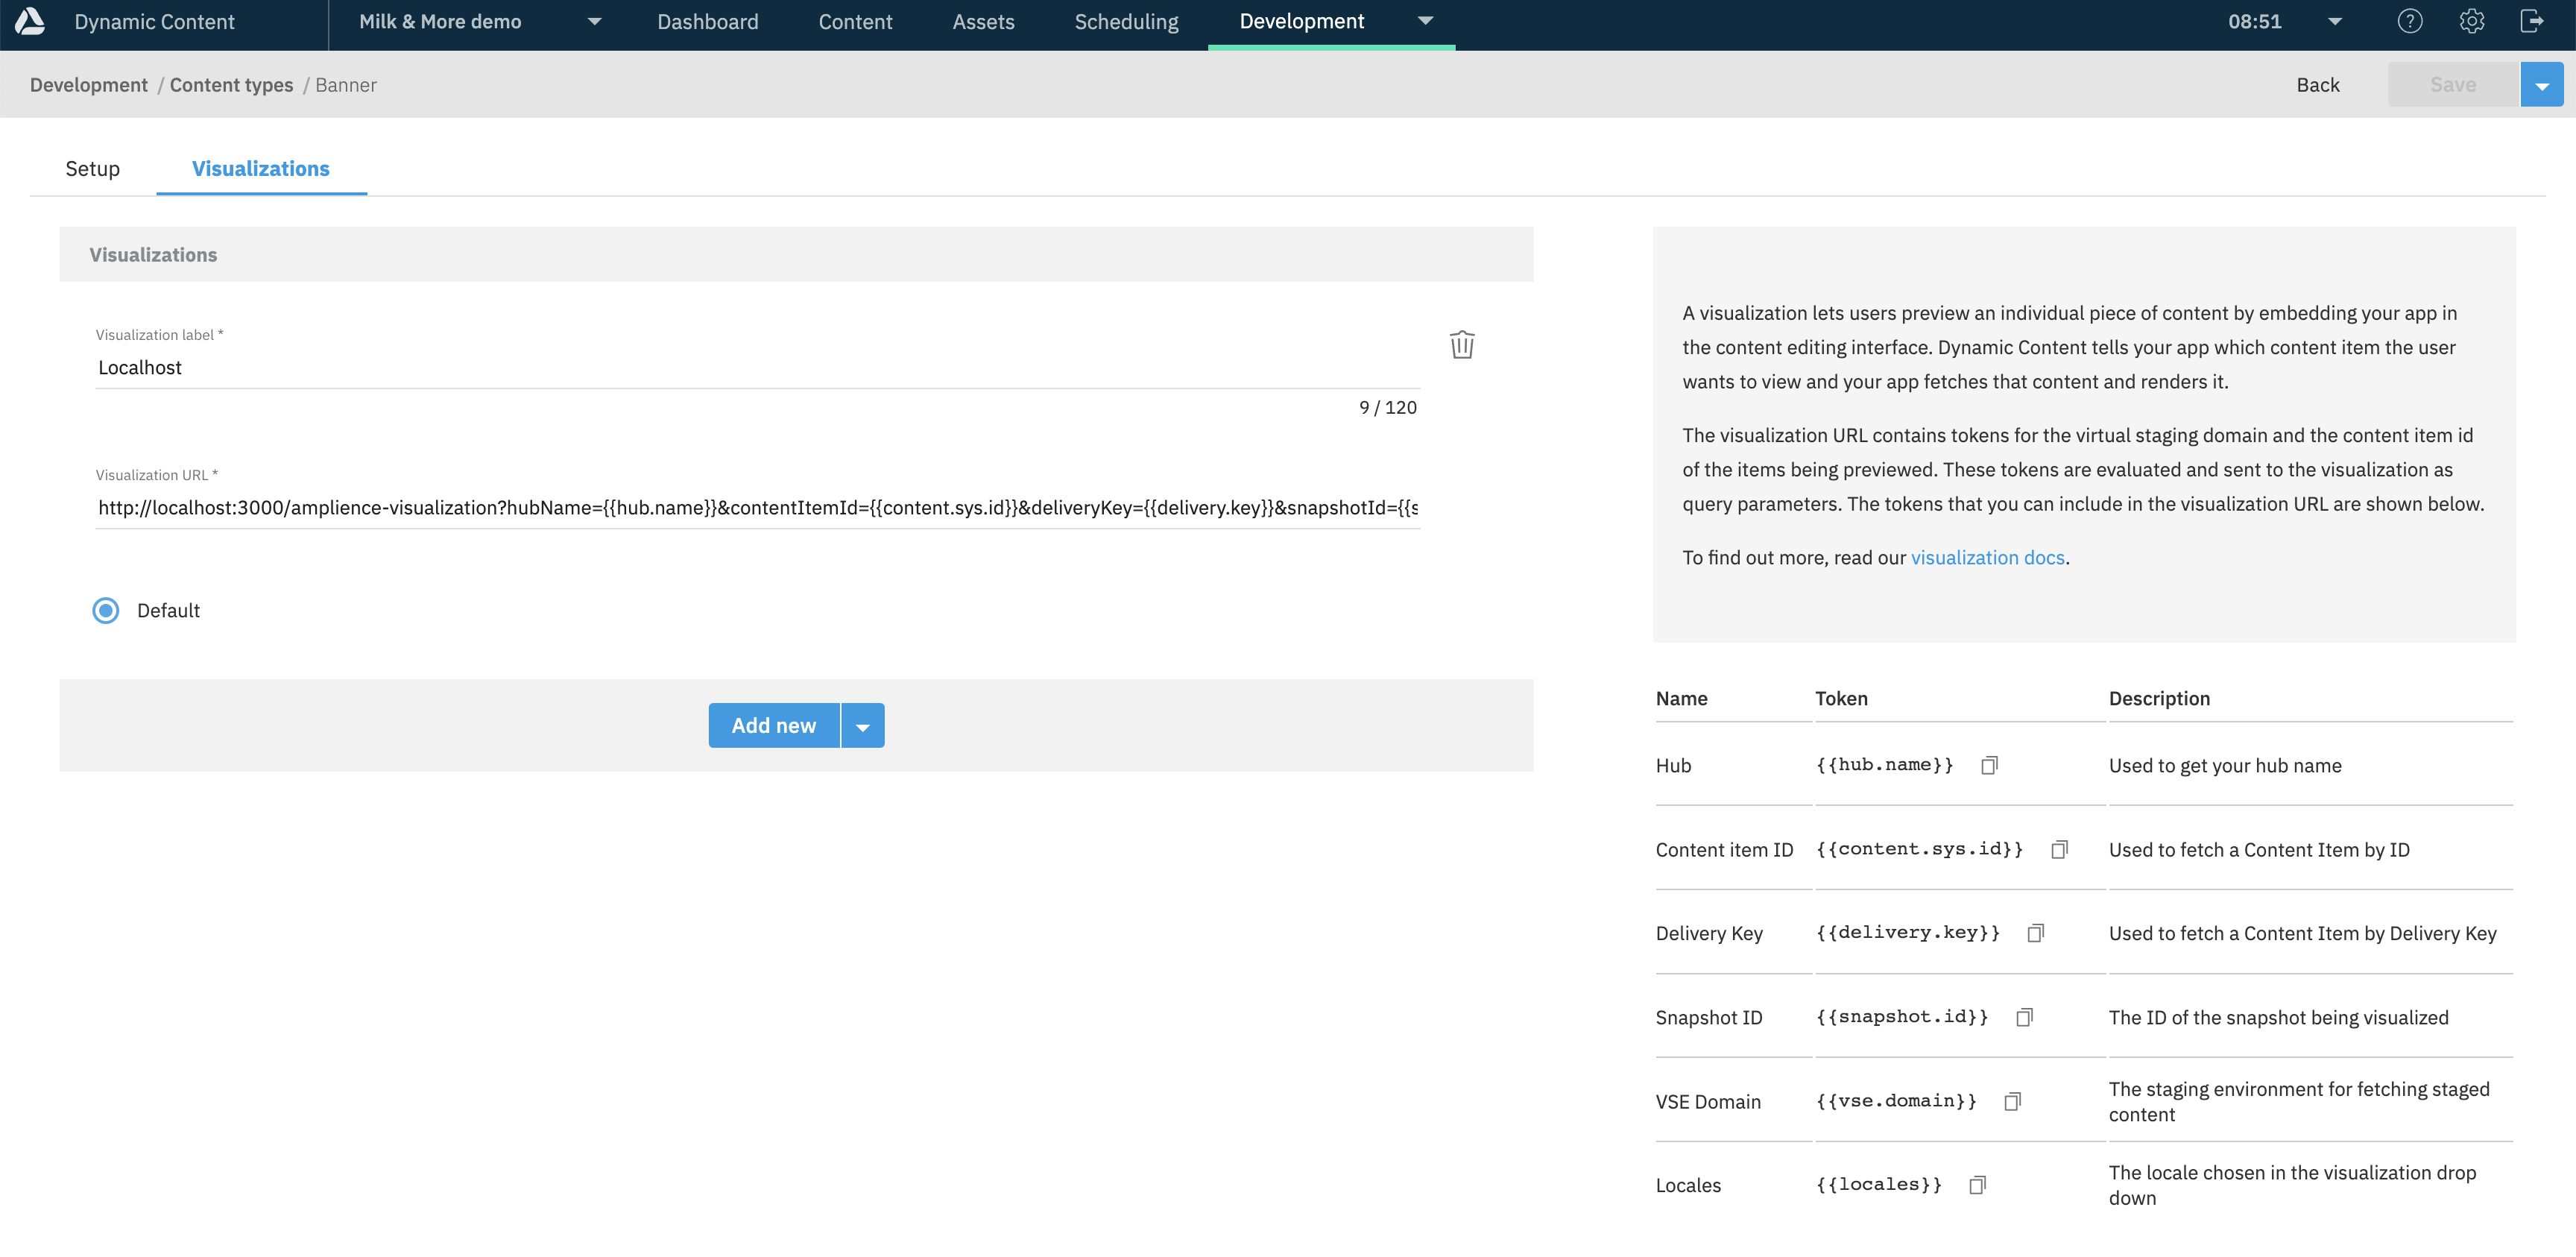The height and width of the screenshot is (1257, 2576).
Task: Click the Visualization URL input field
Action: 757,508
